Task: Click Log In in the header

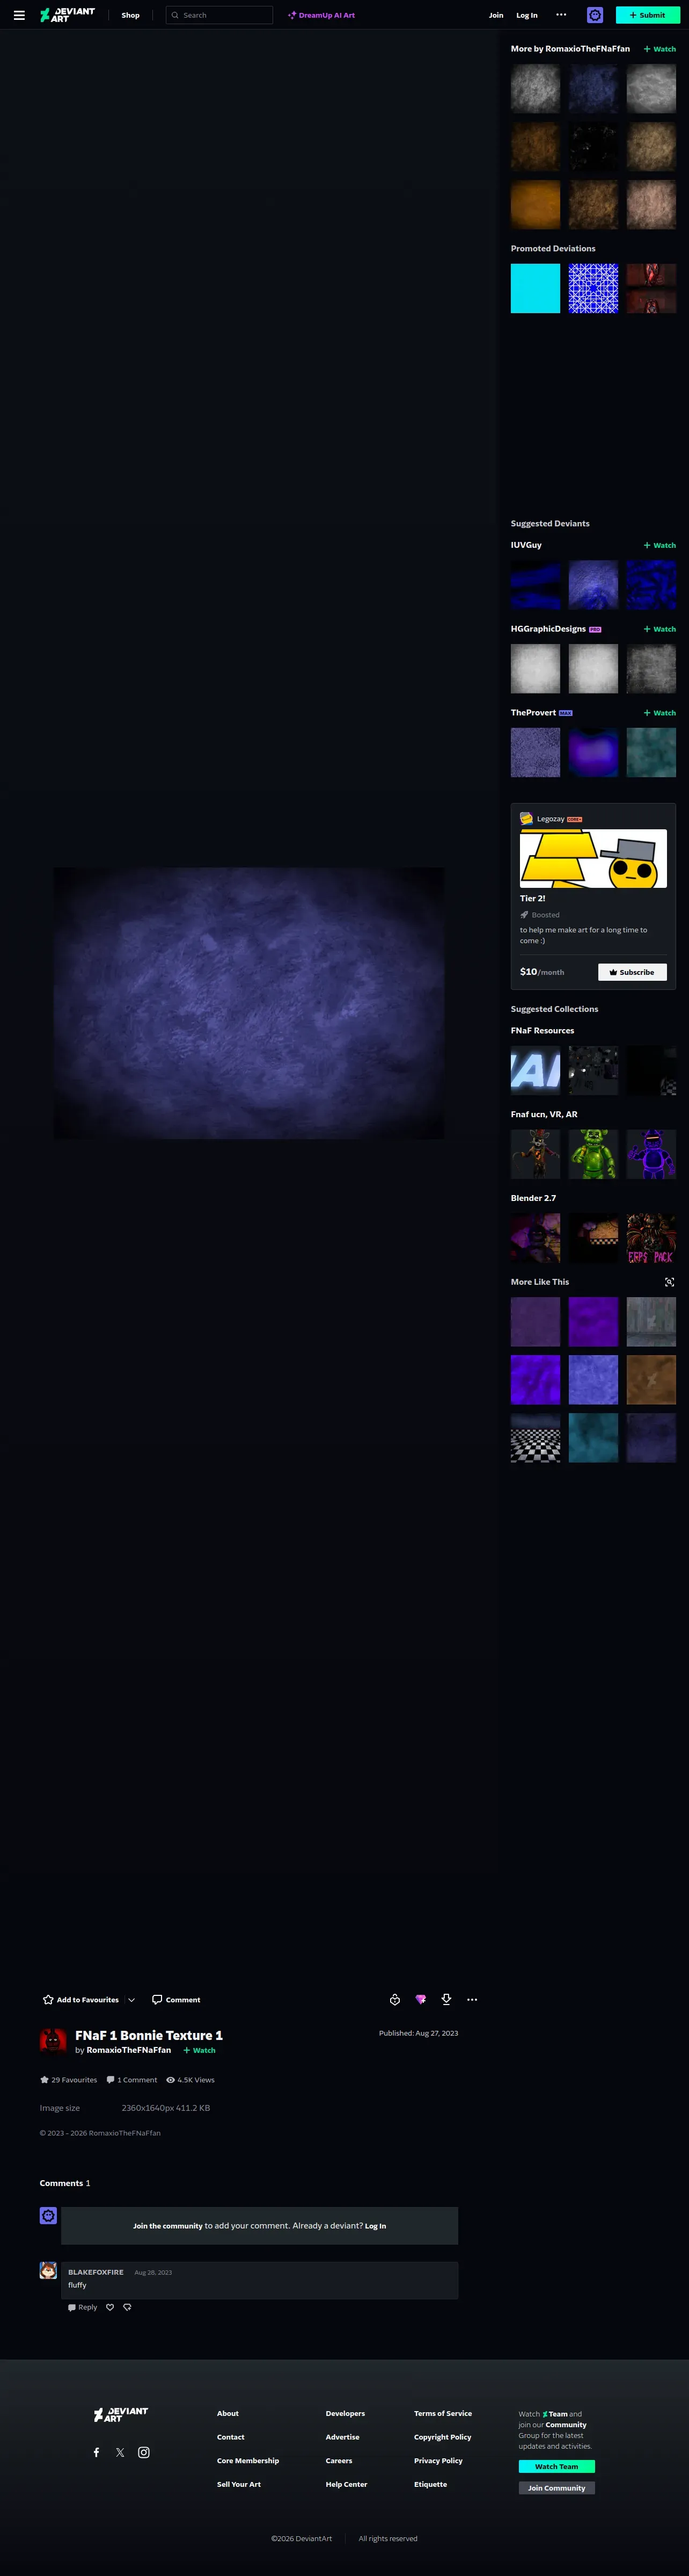Action: (527, 15)
